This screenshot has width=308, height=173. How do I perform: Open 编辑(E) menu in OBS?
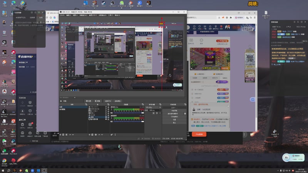(69, 15)
